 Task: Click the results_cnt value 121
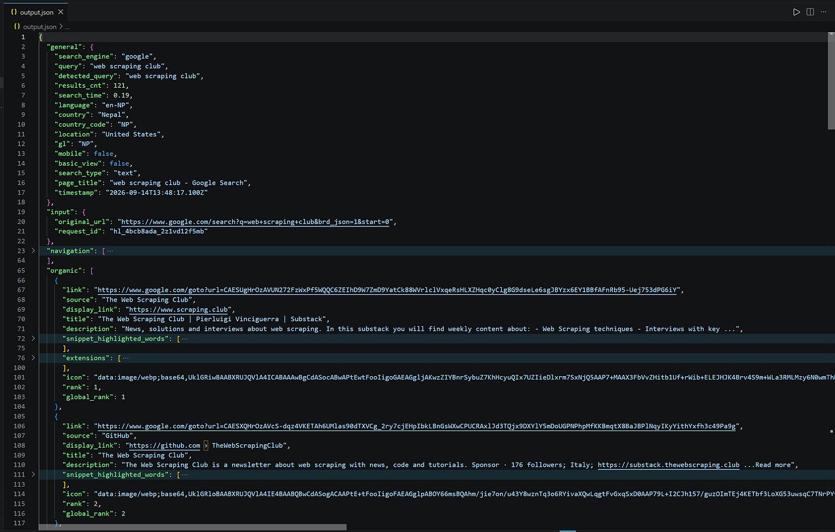[x=119, y=85]
